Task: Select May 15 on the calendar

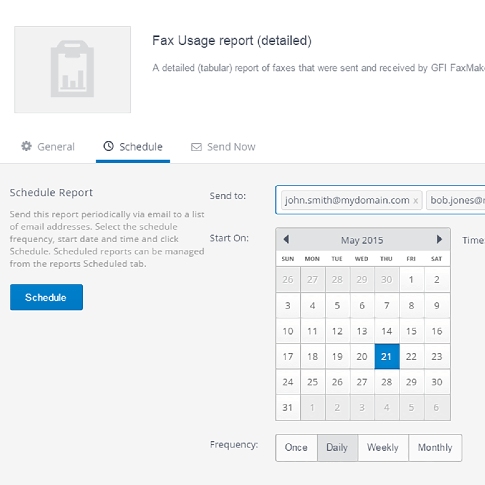Action: pos(412,331)
